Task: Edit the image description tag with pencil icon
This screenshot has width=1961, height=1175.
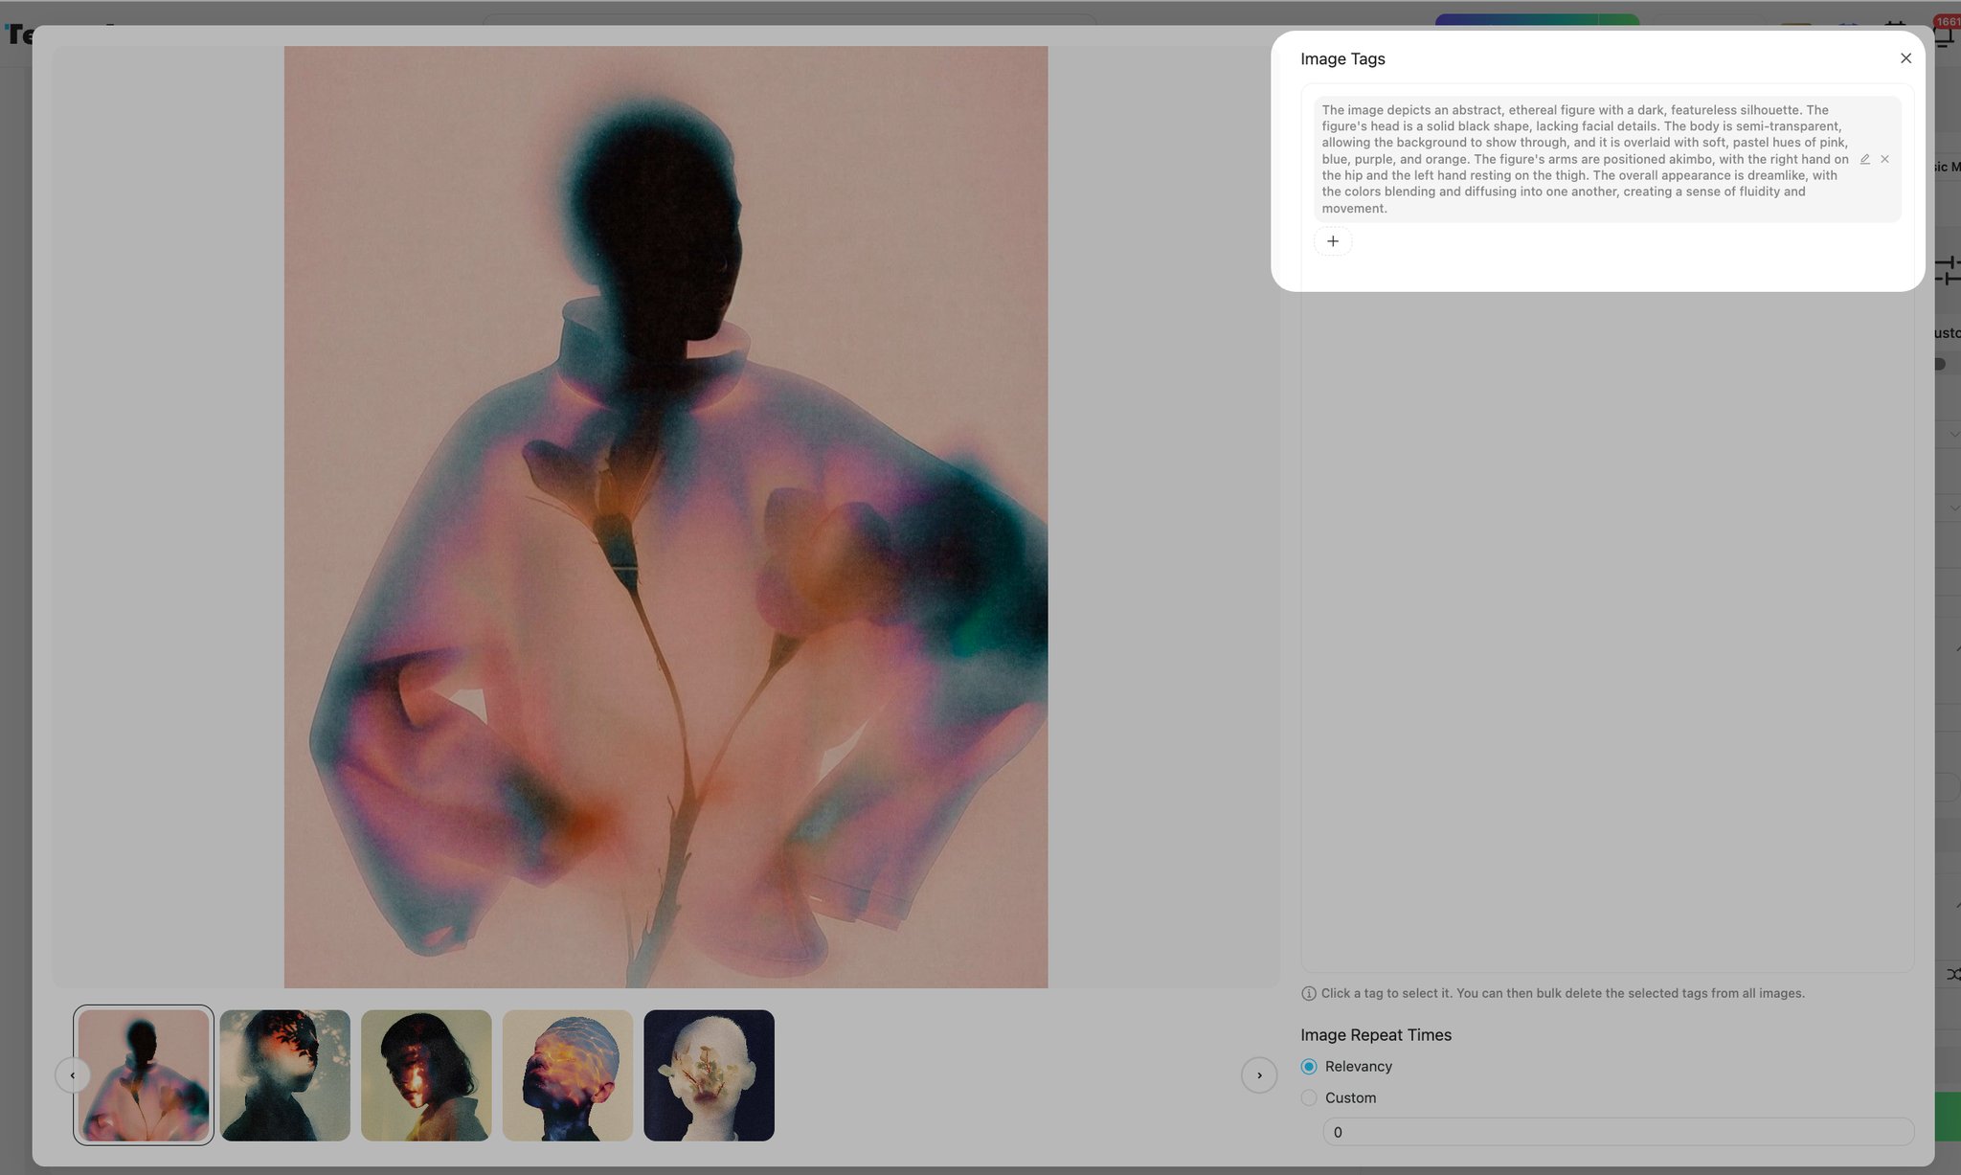Action: pyautogui.click(x=1864, y=159)
